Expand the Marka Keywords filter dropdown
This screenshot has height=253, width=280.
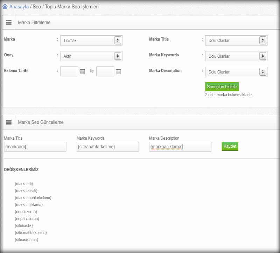pyautogui.click(x=236, y=56)
